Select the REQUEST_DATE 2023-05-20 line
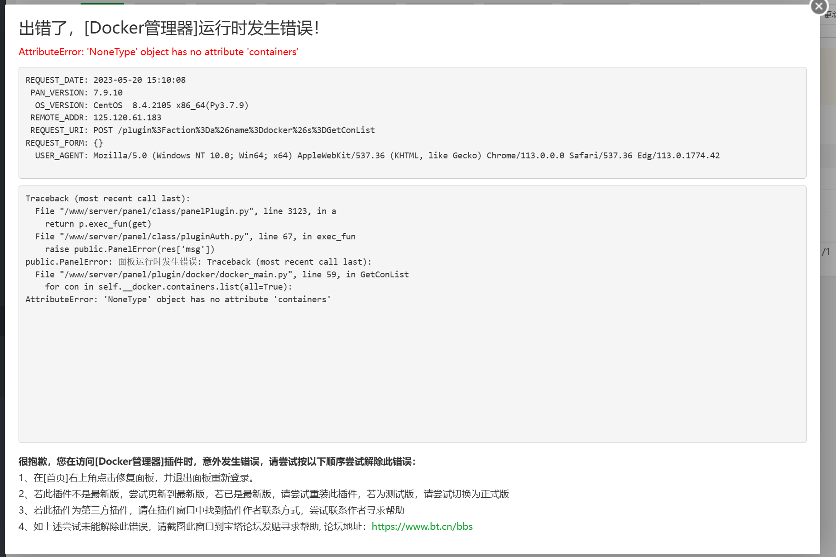836x557 pixels. pyautogui.click(x=106, y=80)
